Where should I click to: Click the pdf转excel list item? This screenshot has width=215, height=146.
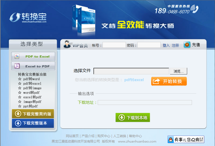(x=32, y=84)
